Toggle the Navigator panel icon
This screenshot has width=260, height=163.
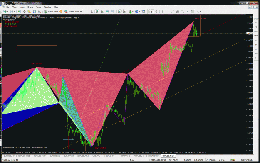tap(29, 12)
